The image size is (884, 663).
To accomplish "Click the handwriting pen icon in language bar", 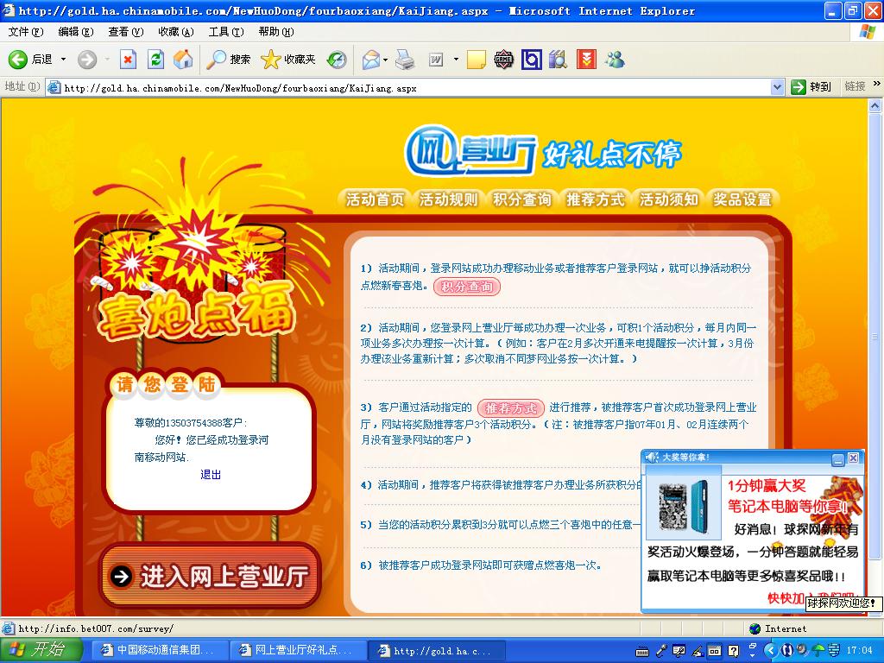I will click(698, 651).
